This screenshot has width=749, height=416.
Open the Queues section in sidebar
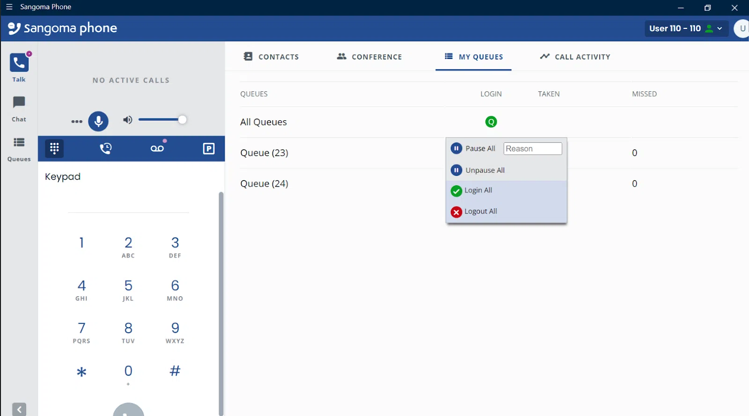[19, 149]
